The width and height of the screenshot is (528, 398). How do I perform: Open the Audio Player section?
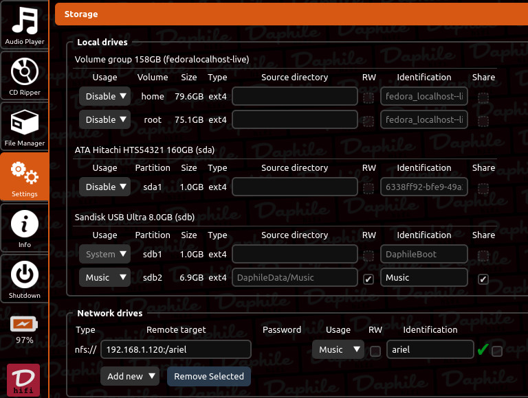[x=24, y=25]
